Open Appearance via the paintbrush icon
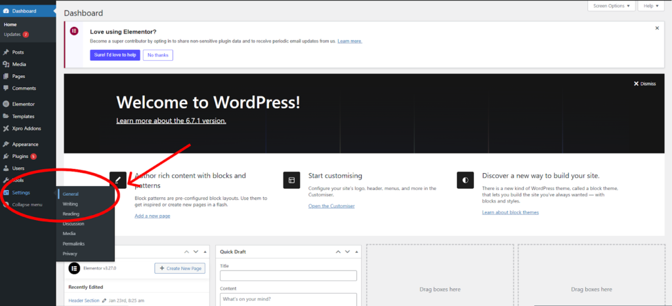The image size is (672, 306). [6, 144]
